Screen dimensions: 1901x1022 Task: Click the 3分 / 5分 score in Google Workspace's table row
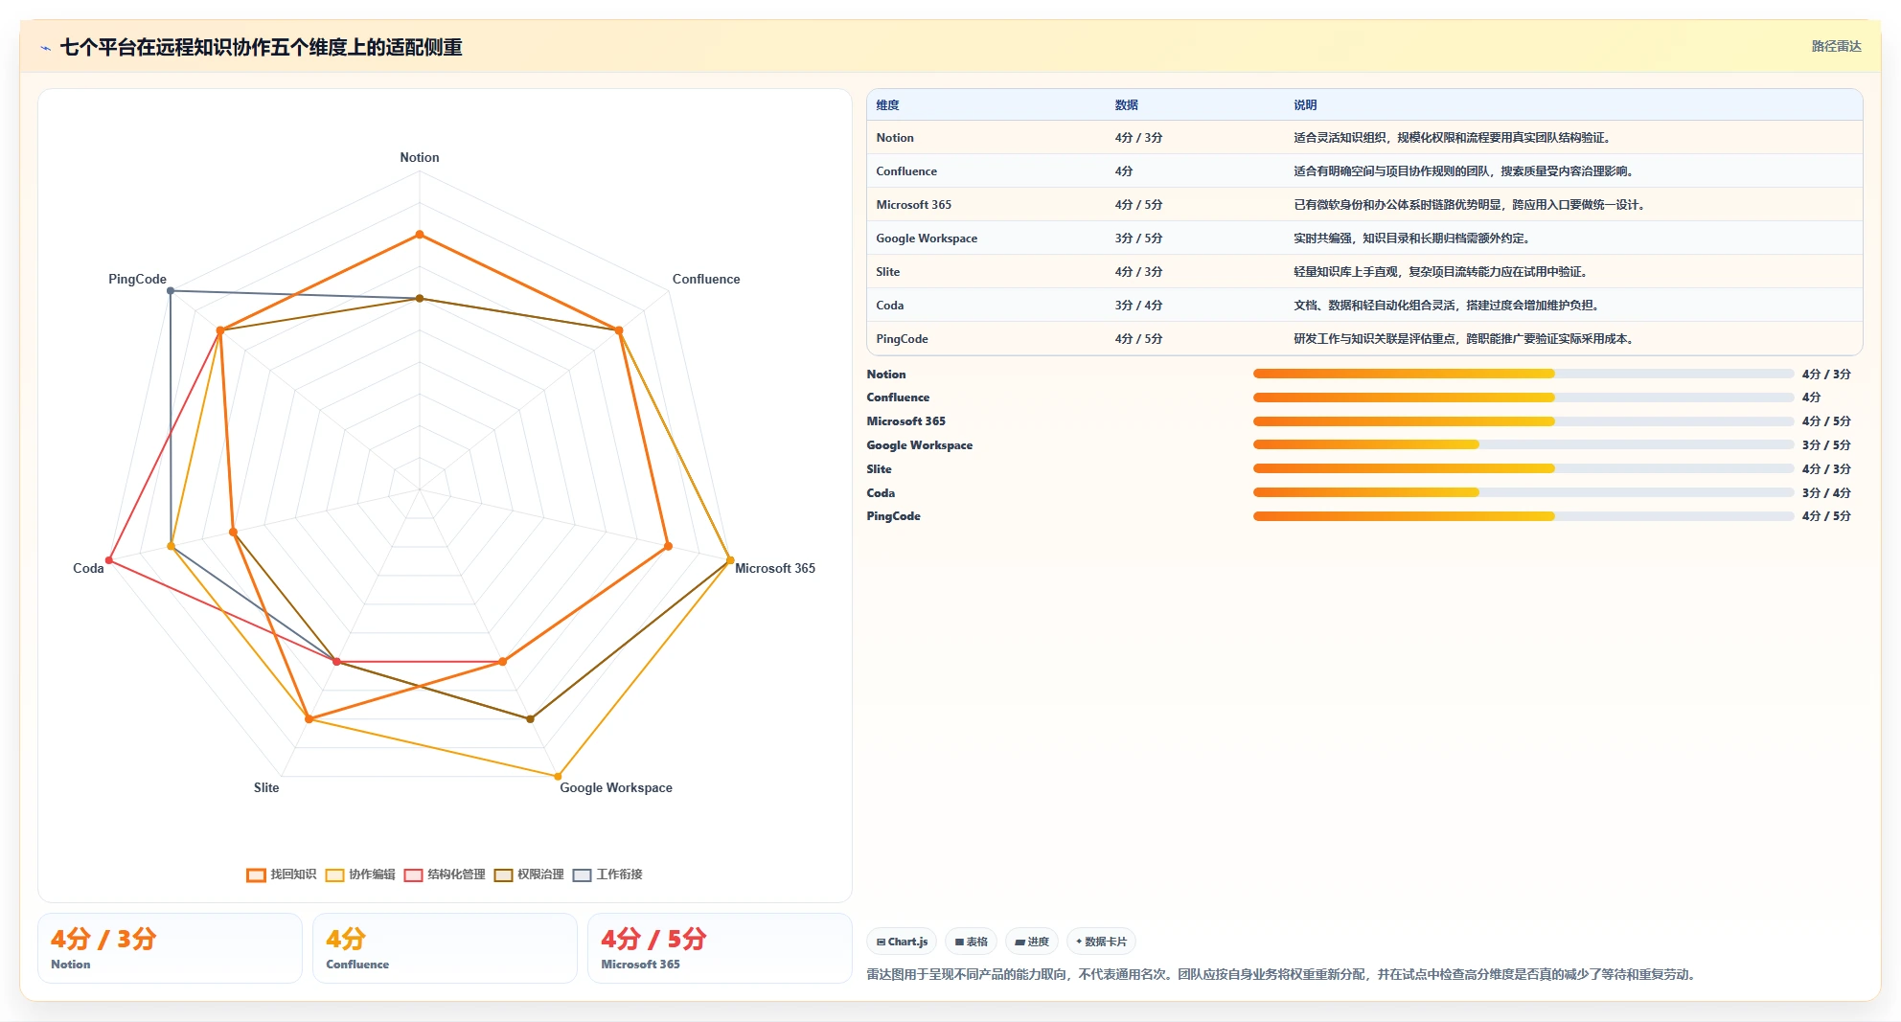(1138, 238)
